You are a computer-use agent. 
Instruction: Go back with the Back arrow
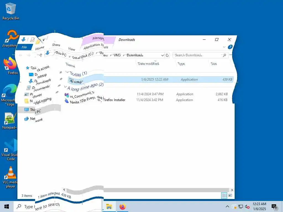click(20, 55)
